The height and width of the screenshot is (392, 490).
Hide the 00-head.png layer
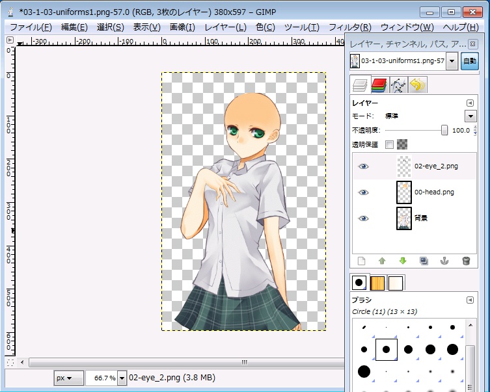pyautogui.click(x=363, y=192)
